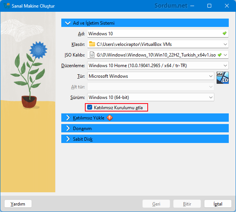Click the green checkmark in Ad field

(225, 33)
